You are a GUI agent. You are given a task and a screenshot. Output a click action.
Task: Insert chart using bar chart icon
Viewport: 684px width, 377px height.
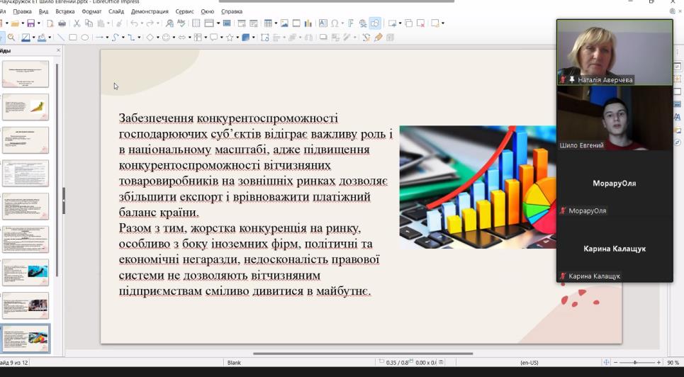click(x=308, y=23)
